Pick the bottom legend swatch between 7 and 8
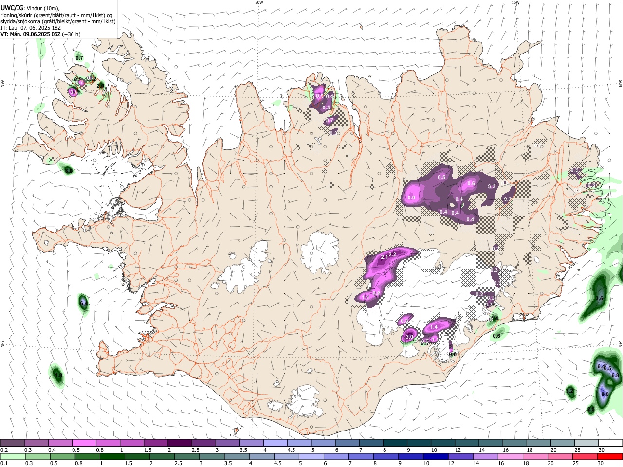 coord(360,456)
